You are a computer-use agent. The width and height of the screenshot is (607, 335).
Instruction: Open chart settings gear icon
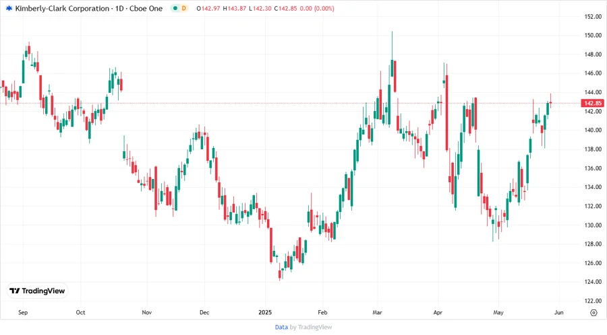coord(593,313)
